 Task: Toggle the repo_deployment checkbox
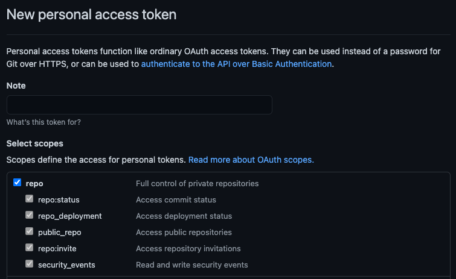[x=29, y=215]
